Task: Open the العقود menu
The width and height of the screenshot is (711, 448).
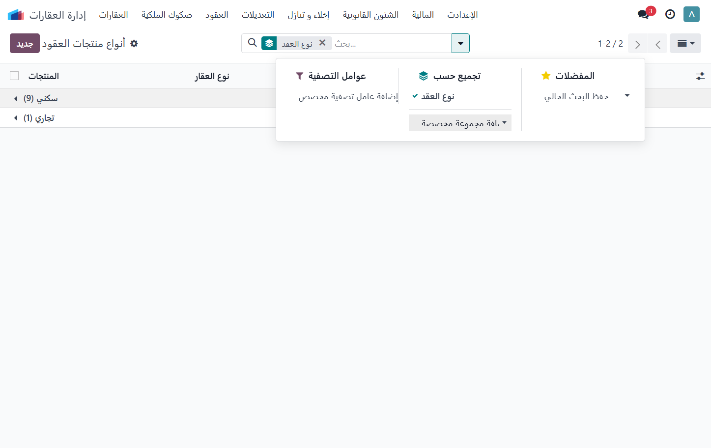Action: click(x=217, y=15)
